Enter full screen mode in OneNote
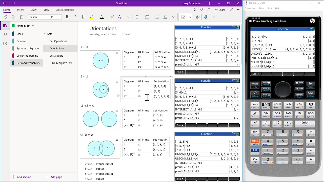The width and height of the screenshot is (324, 182). 231,10
